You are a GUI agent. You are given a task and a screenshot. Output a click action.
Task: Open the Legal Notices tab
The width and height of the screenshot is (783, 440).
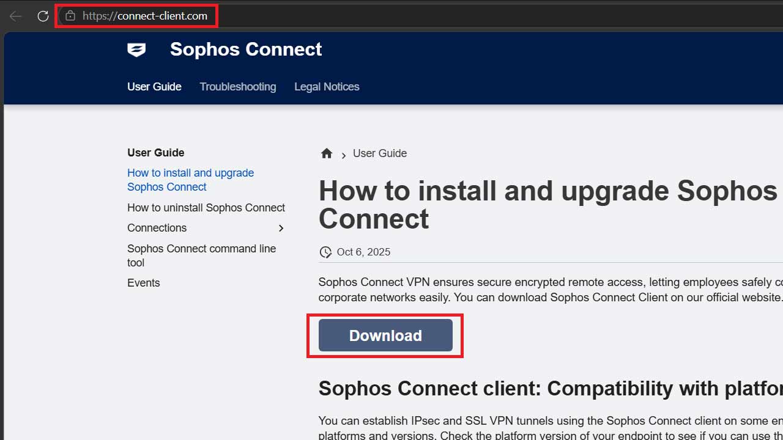(x=327, y=87)
